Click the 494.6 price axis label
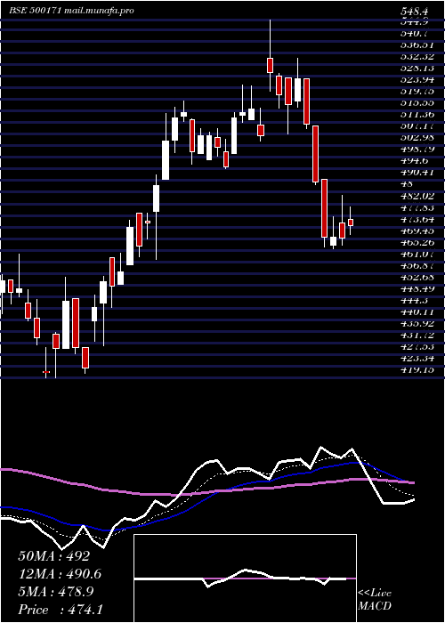The width and height of the screenshot is (445, 623). click(415, 161)
